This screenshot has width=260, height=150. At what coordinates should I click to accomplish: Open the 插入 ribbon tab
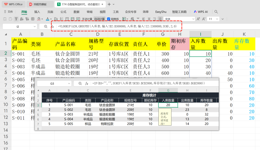click(x=37, y=12)
